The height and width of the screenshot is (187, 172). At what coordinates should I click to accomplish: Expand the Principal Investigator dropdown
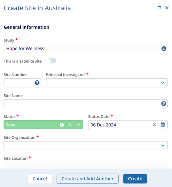163,83
